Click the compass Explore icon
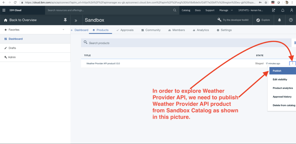 pos(258,20)
